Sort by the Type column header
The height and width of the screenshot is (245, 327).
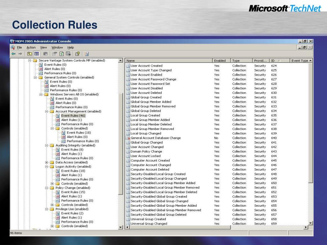coord(241,61)
